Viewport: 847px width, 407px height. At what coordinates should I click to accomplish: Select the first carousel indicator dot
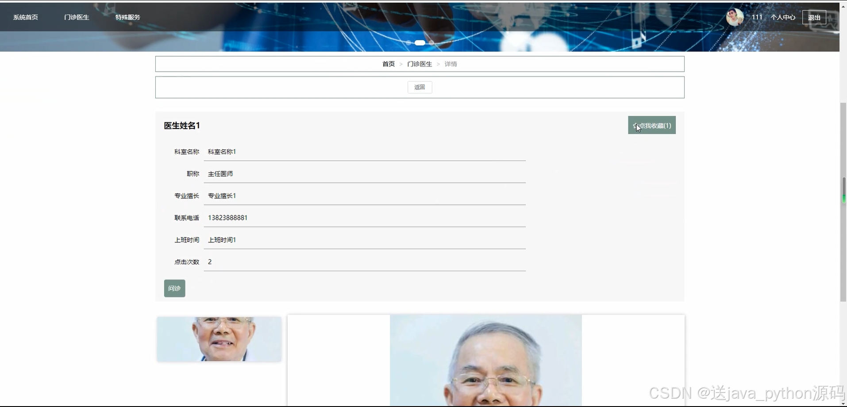click(x=408, y=43)
